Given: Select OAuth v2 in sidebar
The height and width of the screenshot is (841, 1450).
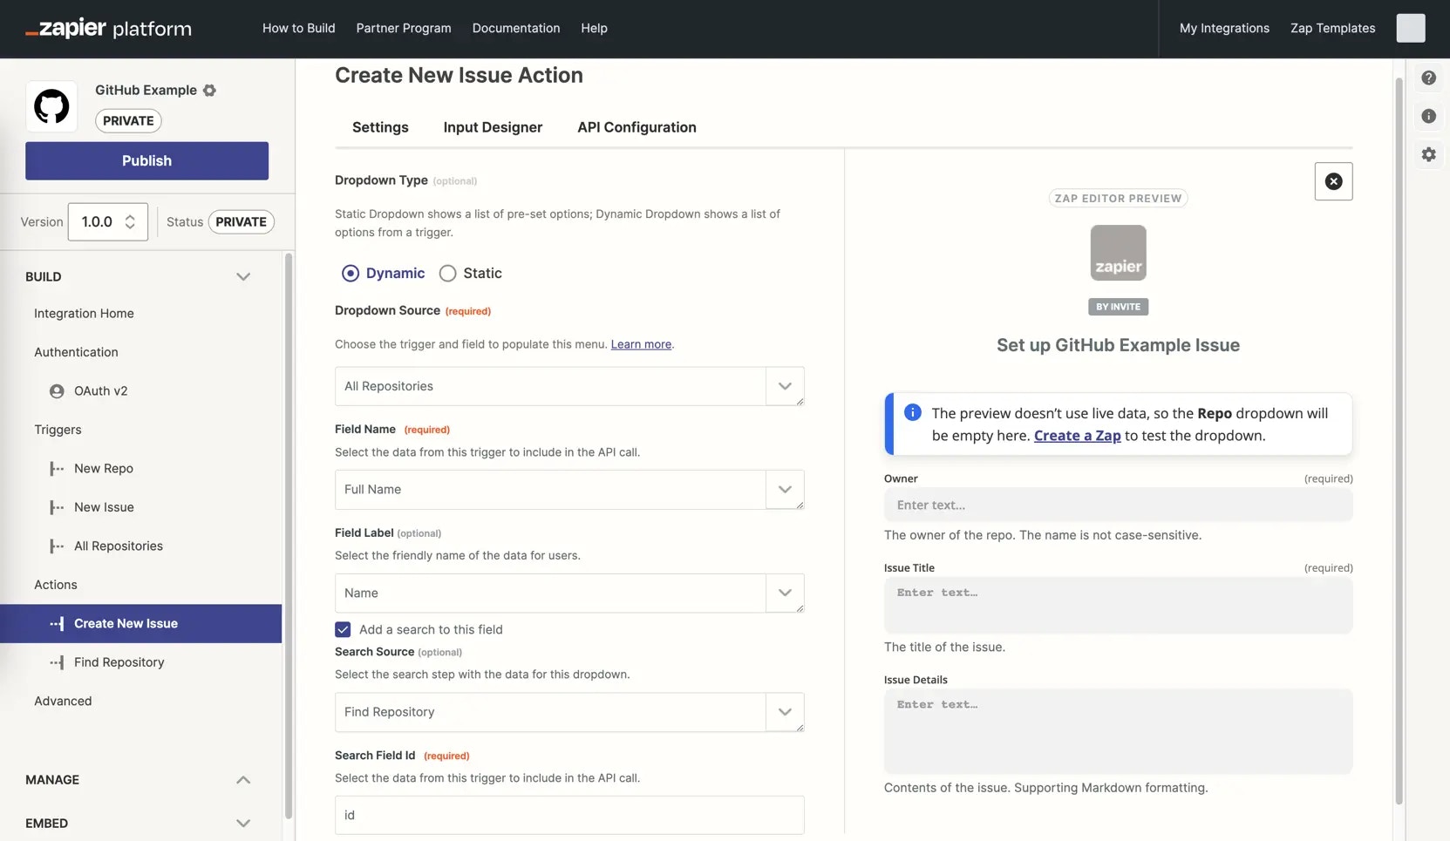Looking at the screenshot, I should click(100, 391).
